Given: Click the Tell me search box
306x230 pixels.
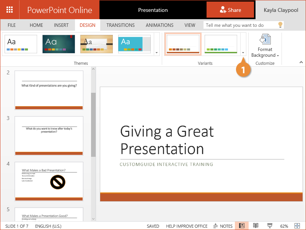Looking at the screenshot, I should pos(239,25).
